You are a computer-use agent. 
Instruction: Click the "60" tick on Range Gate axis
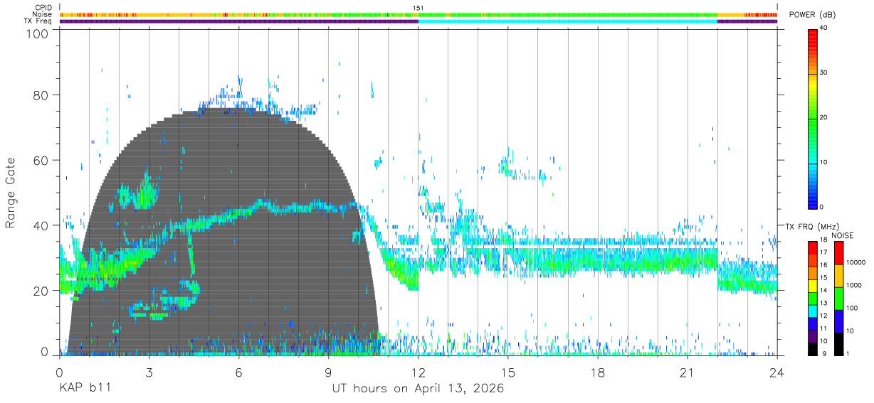tap(41, 161)
